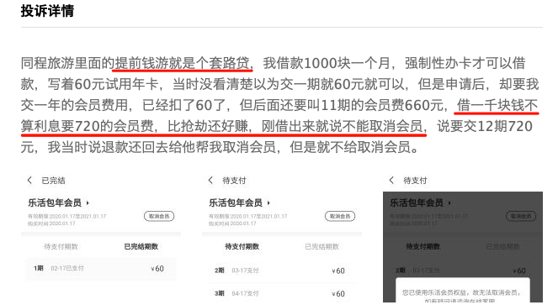Viewport: 558px width, 305px height.
Task: Switch to 已完结期数 tab in undimmed 待支付 screenshot
Action: tap(322, 246)
